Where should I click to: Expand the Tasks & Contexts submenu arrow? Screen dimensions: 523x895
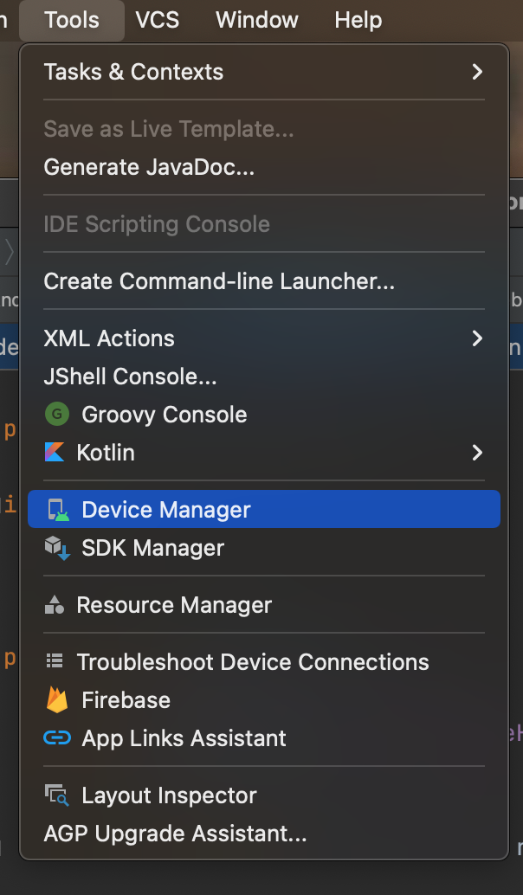tap(477, 72)
